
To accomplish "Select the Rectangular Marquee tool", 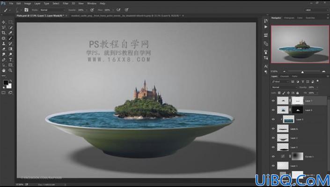I will tap(10, 22).
